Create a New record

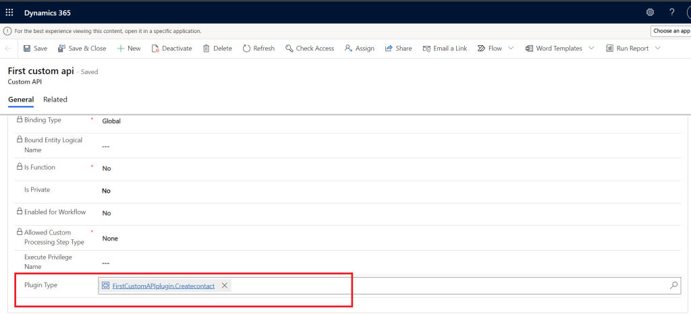tap(128, 49)
